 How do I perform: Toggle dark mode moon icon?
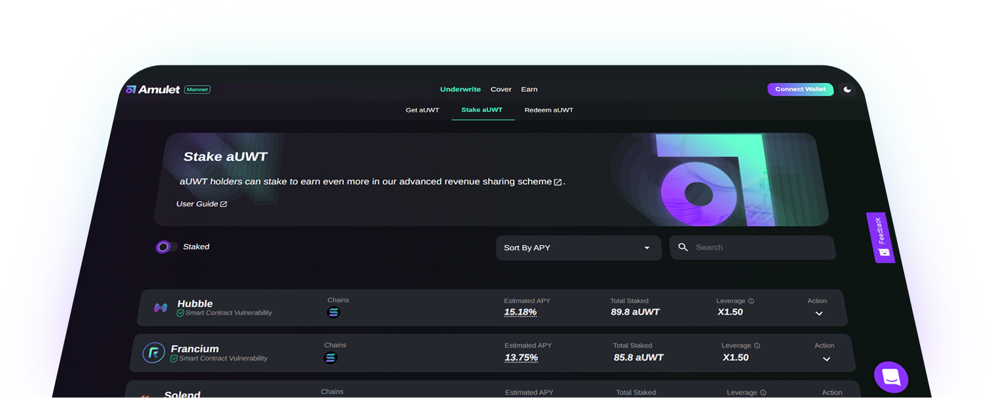click(x=847, y=90)
